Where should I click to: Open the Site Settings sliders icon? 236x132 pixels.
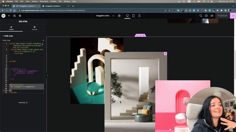pos(14,16)
